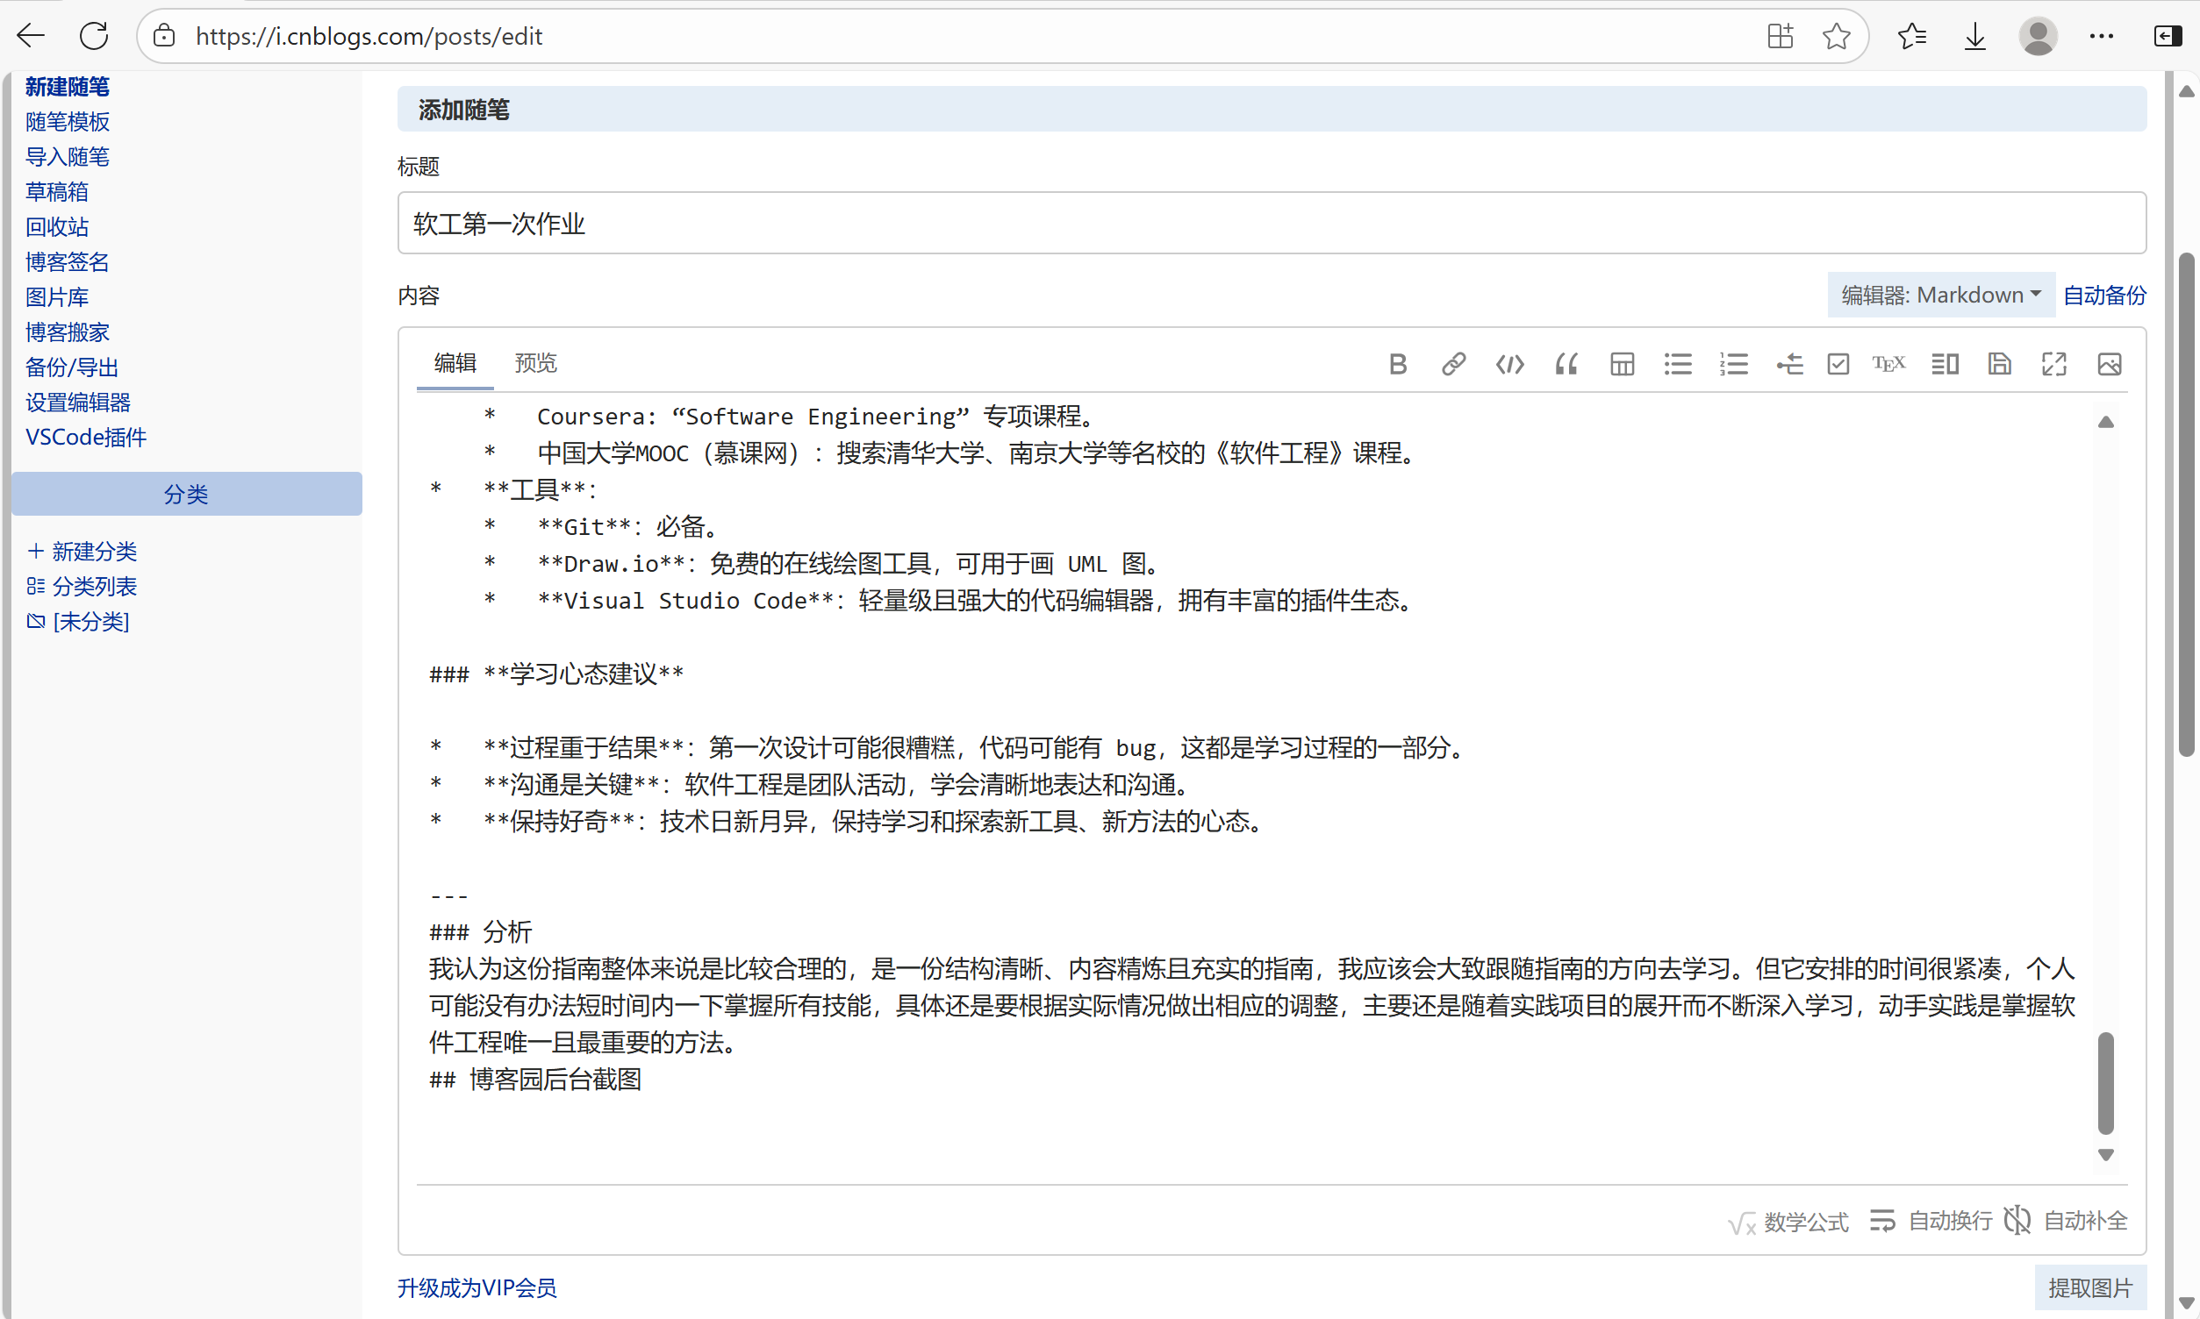The height and width of the screenshot is (1319, 2200).
Task: Switch to the 预览 preview tab
Action: (535, 362)
